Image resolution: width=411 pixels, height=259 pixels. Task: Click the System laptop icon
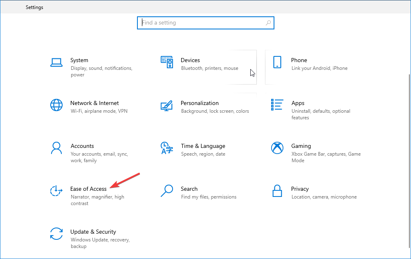56,62
